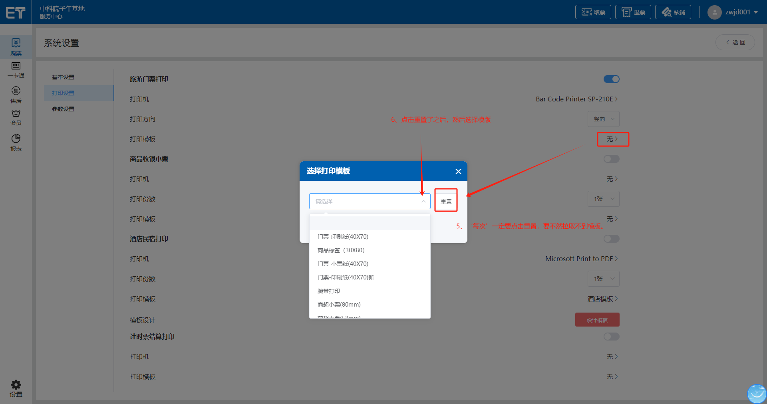Click the 取票 ticket pickup button

coord(593,12)
